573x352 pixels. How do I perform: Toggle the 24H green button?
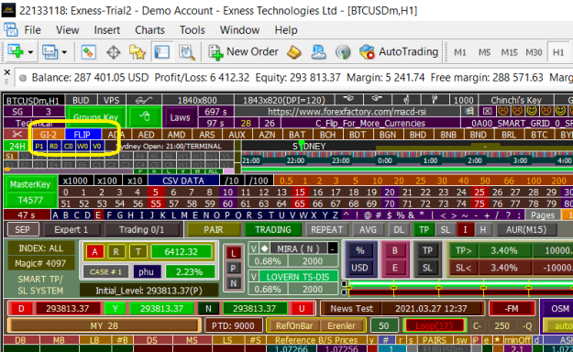click(x=17, y=147)
